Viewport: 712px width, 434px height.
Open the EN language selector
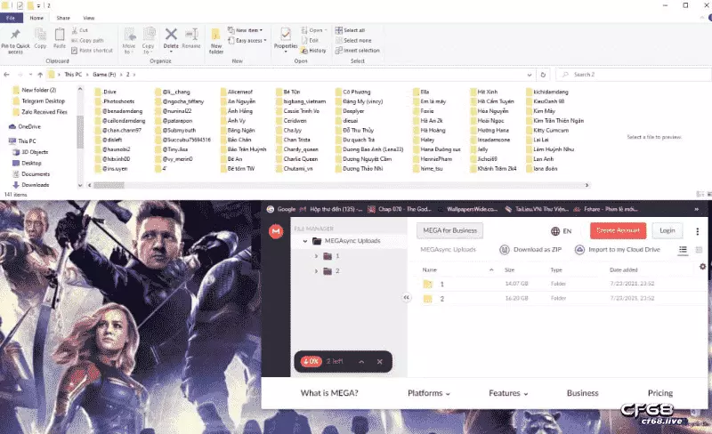pyautogui.click(x=562, y=231)
